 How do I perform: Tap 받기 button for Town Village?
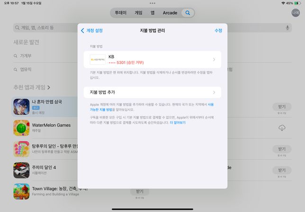tap(139, 191)
